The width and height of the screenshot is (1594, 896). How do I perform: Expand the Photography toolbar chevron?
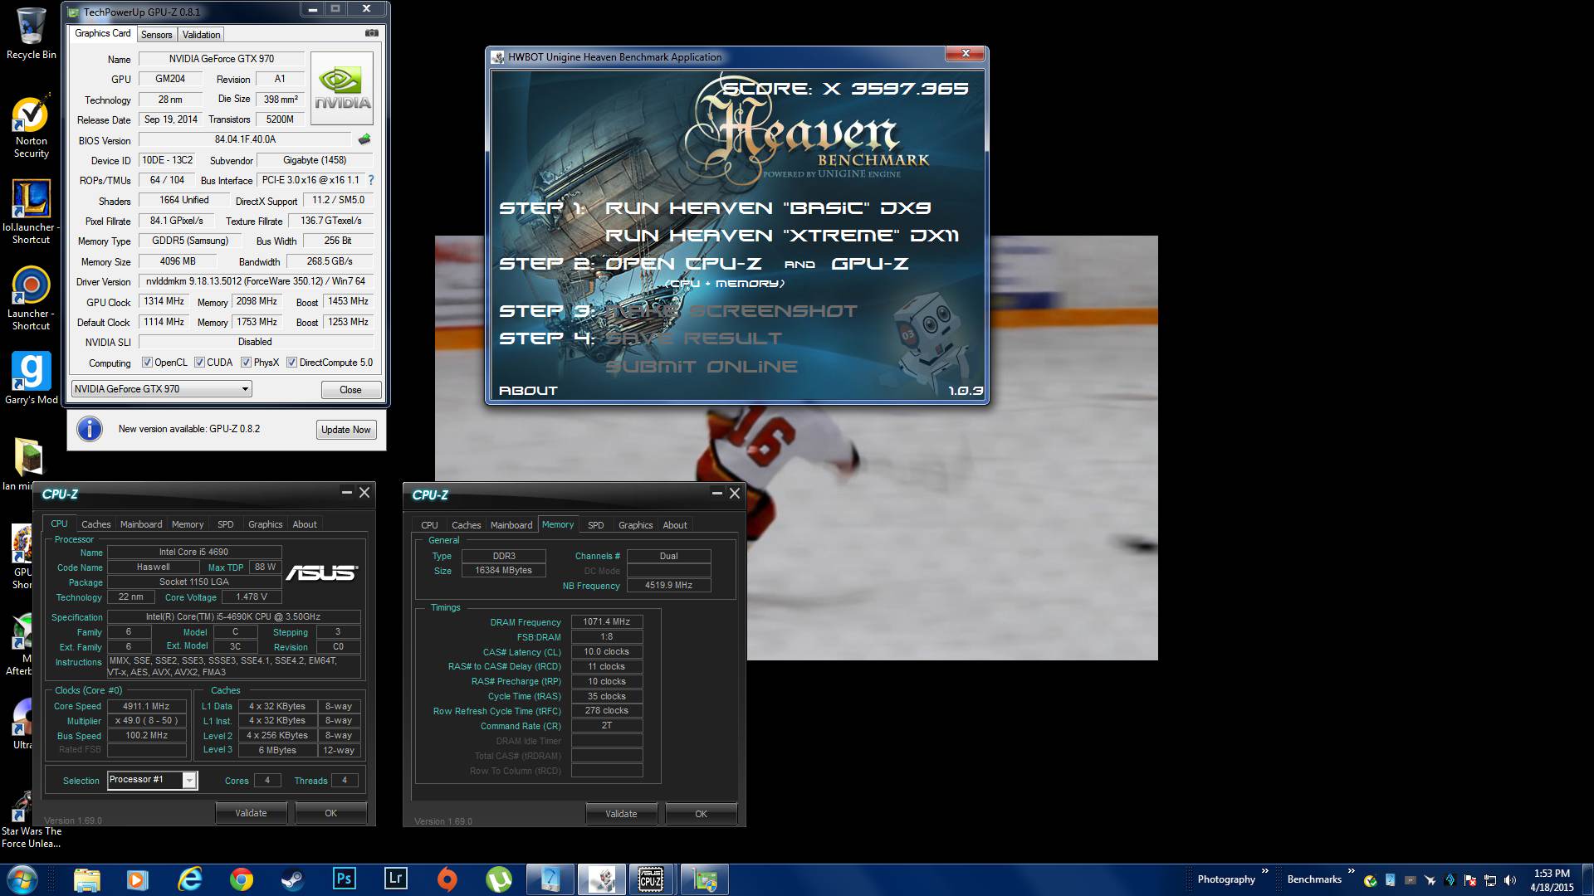(x=1265, y=871)
